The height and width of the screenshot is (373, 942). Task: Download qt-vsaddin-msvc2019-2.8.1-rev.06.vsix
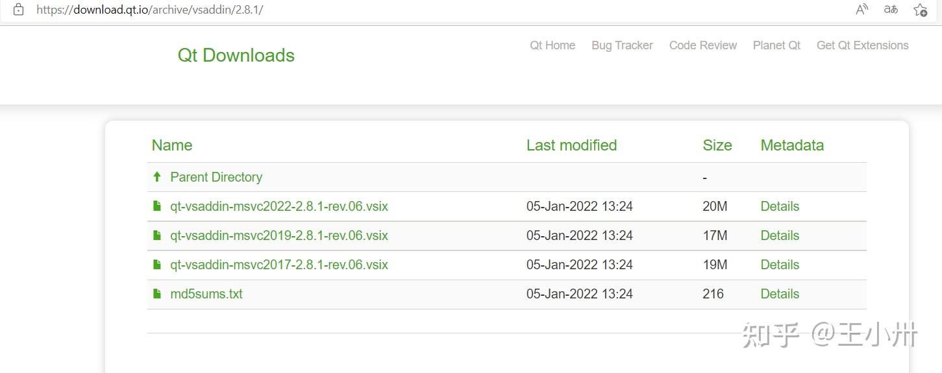[279, 235]
